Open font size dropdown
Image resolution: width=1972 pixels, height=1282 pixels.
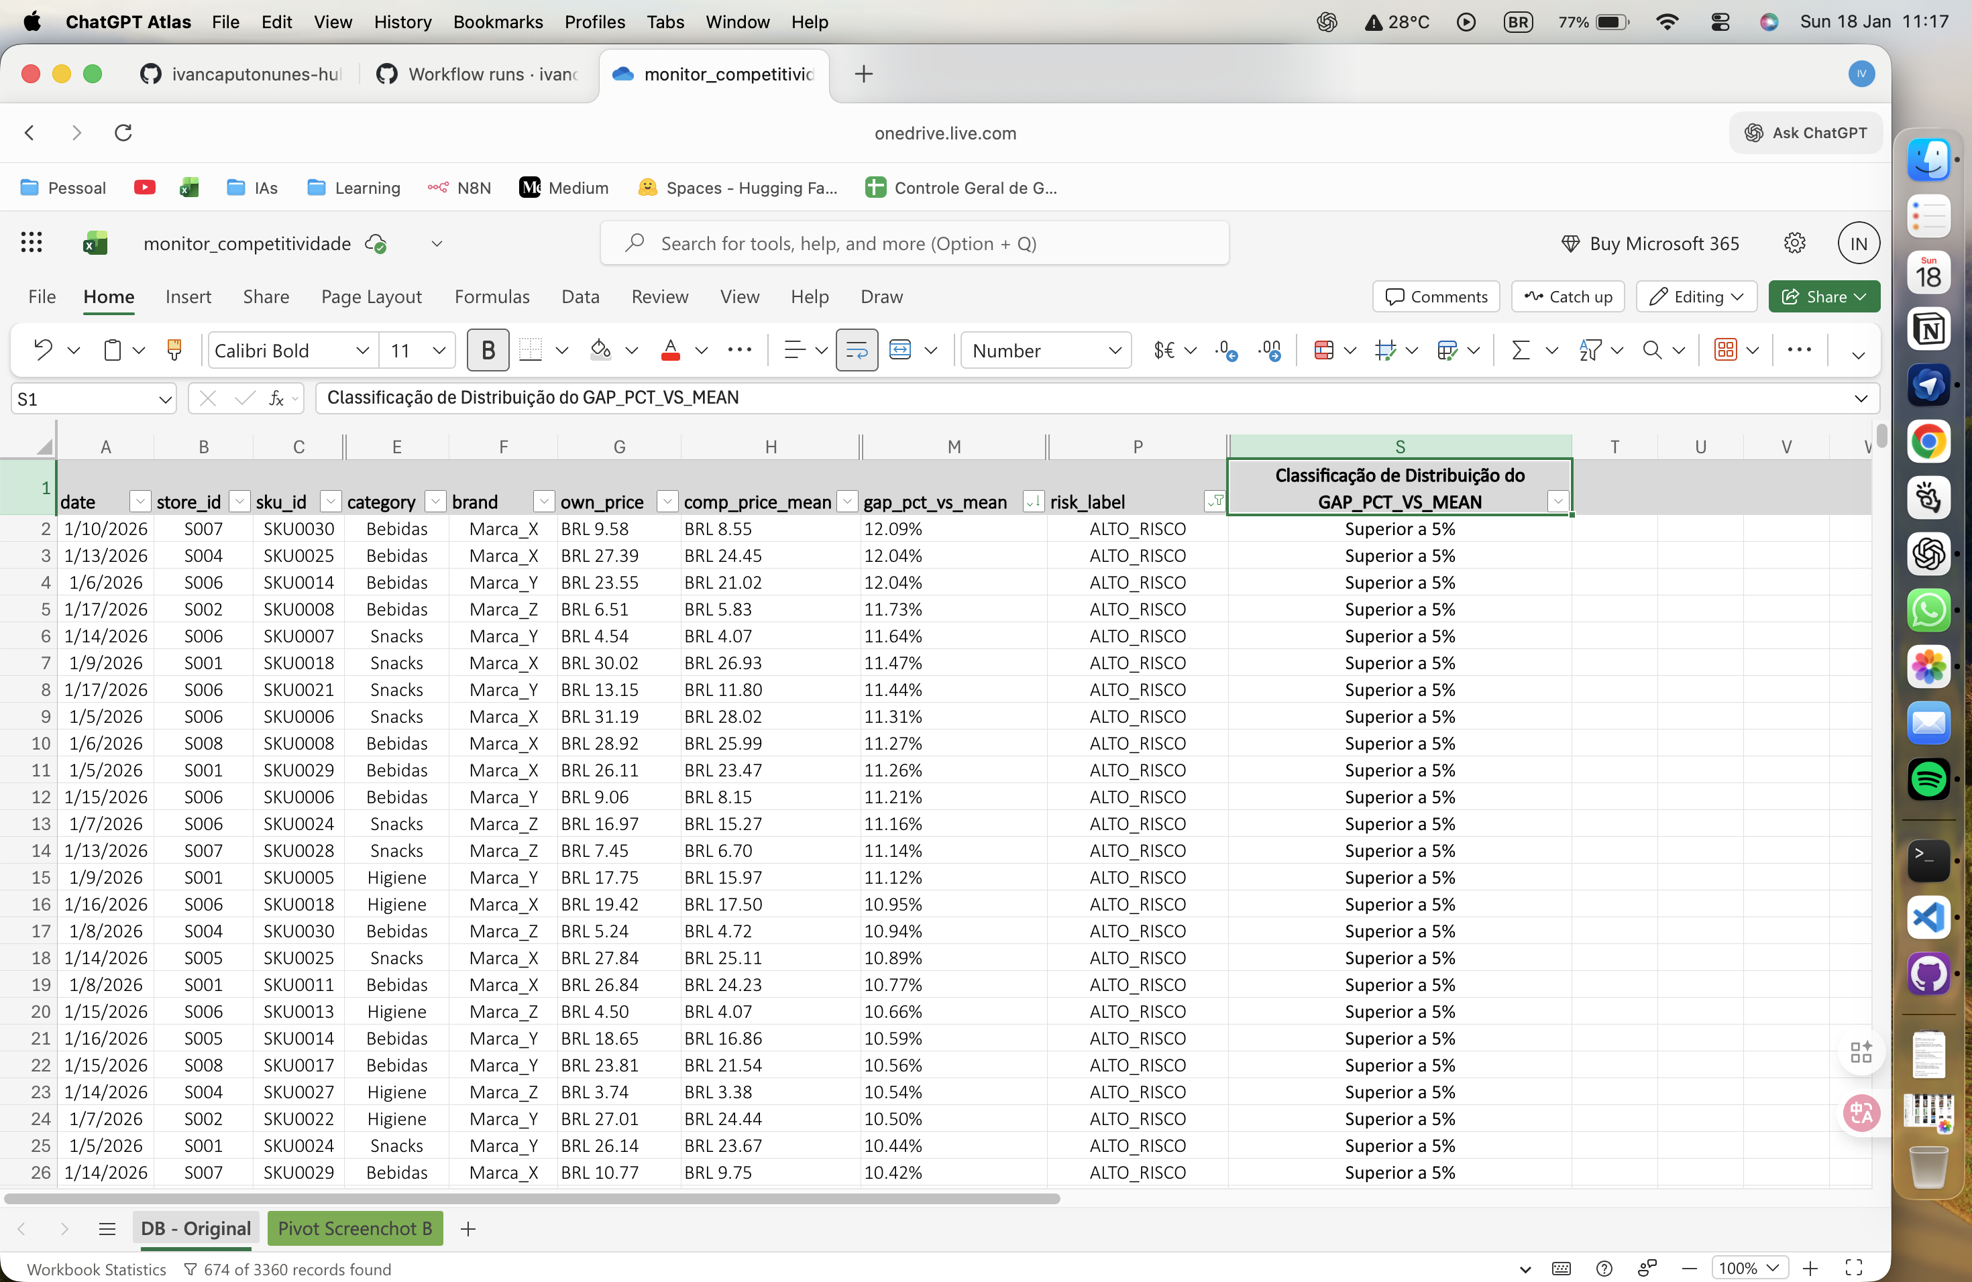(439, 350)
